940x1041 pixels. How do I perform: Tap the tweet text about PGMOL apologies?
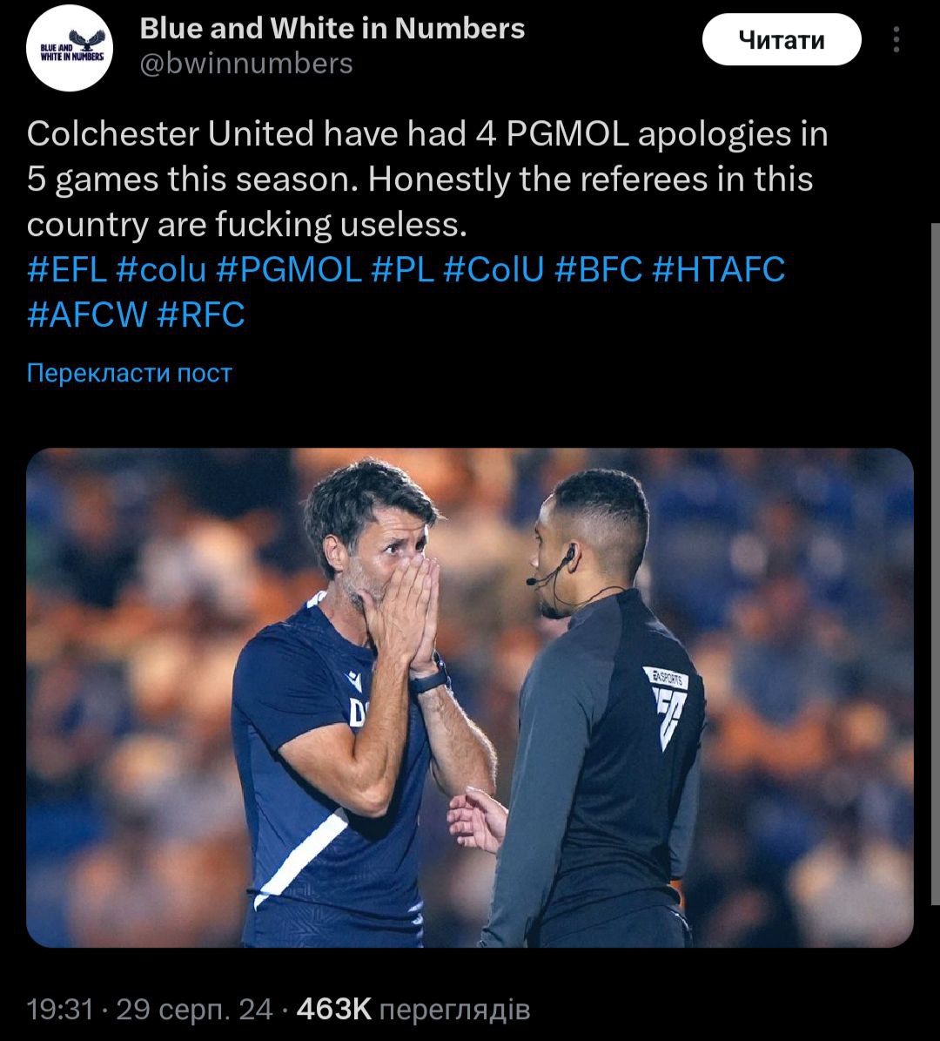[426, 179]
